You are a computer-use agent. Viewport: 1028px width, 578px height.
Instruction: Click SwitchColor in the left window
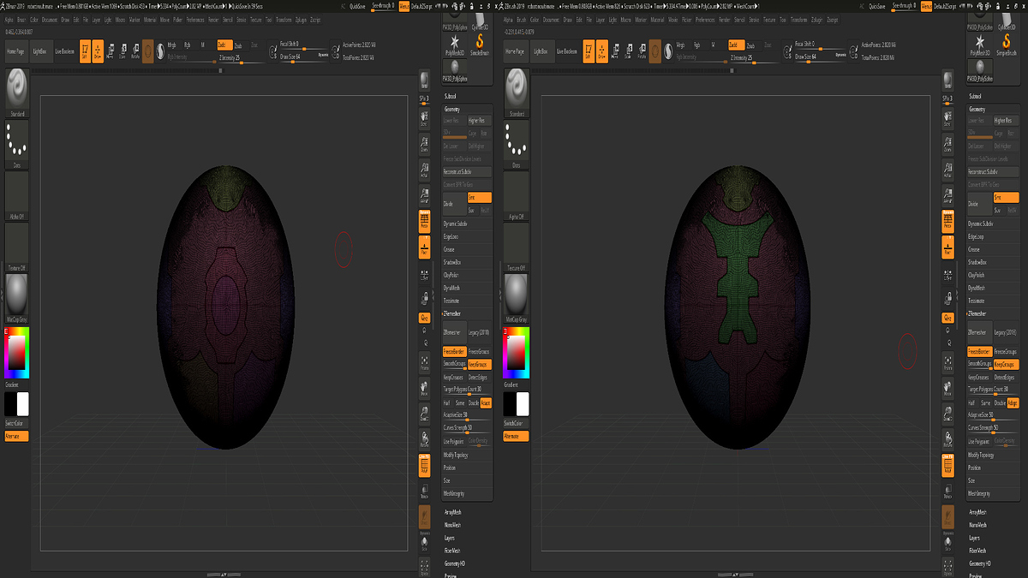point(17,423)
